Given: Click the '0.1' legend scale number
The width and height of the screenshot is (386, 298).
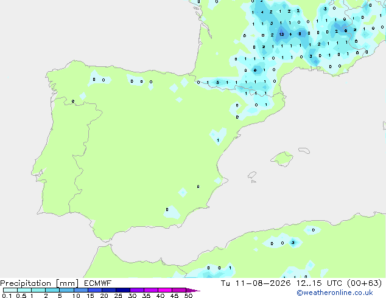Looking at the screenshot, I should (7, 296).
